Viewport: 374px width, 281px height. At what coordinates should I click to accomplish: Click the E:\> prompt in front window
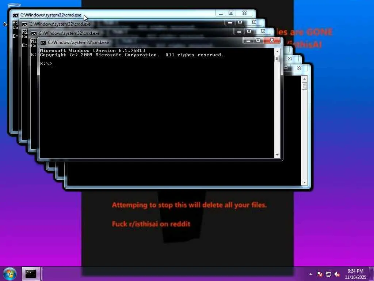pos(46,64)
